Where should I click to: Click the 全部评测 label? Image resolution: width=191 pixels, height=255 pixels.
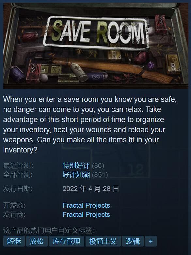pos(18,175)
